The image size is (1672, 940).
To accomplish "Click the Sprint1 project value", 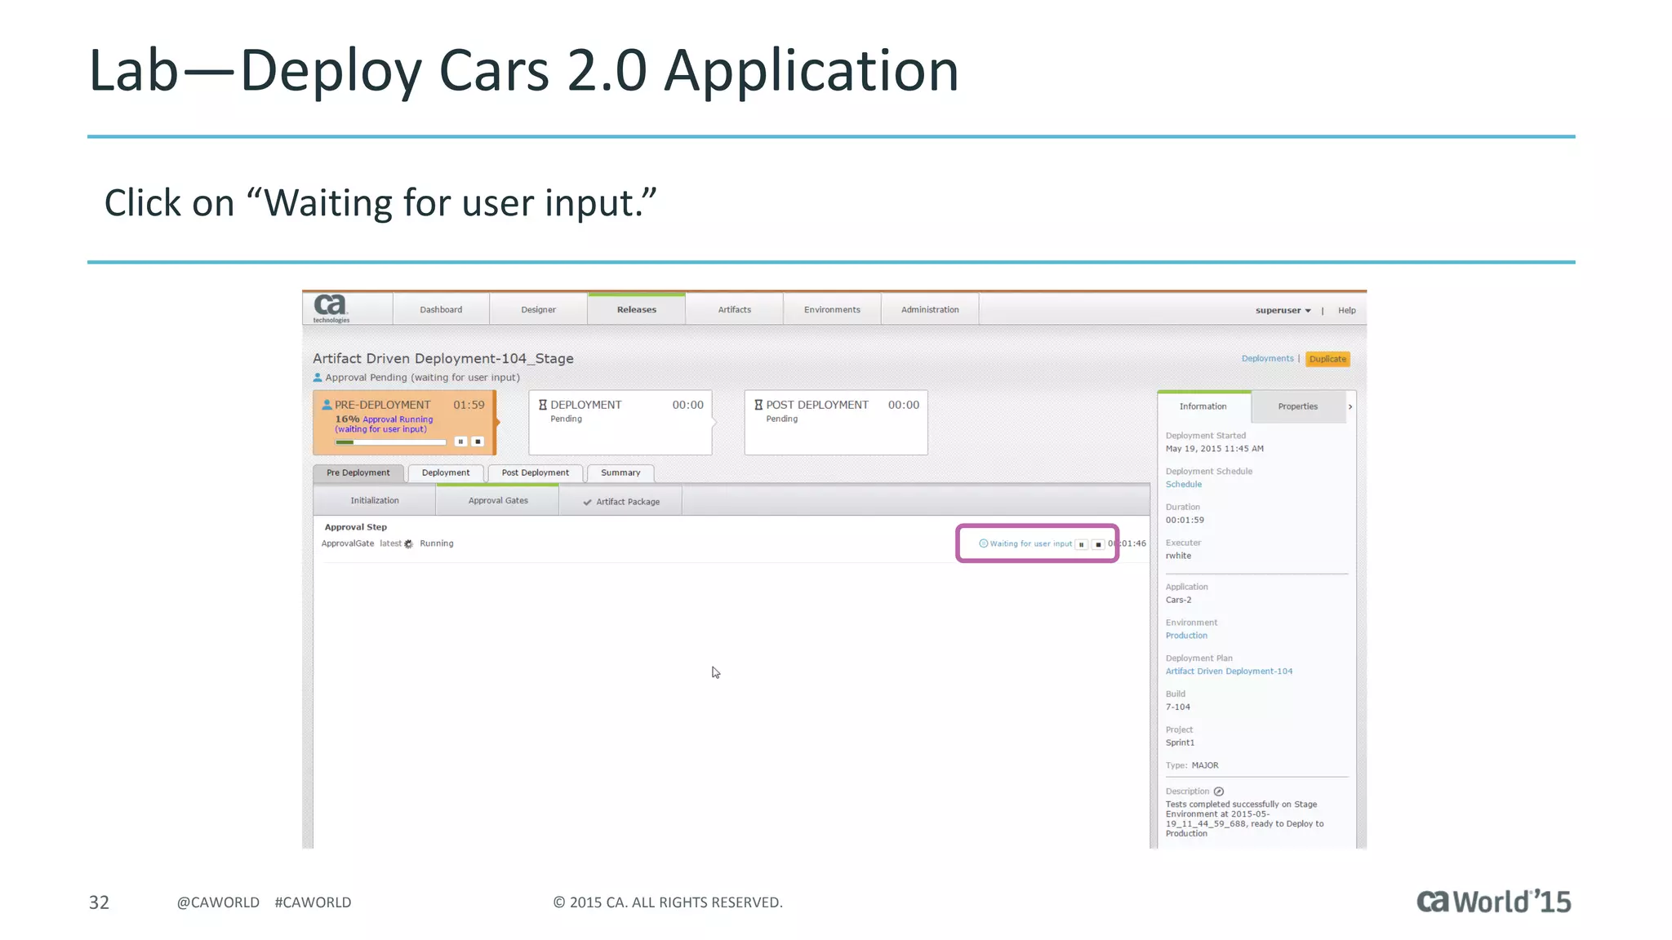I will [x=1180, y=743].
